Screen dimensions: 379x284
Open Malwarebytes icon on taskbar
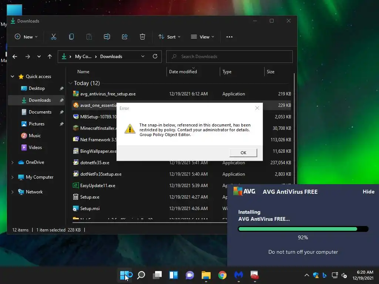[239, 275]
